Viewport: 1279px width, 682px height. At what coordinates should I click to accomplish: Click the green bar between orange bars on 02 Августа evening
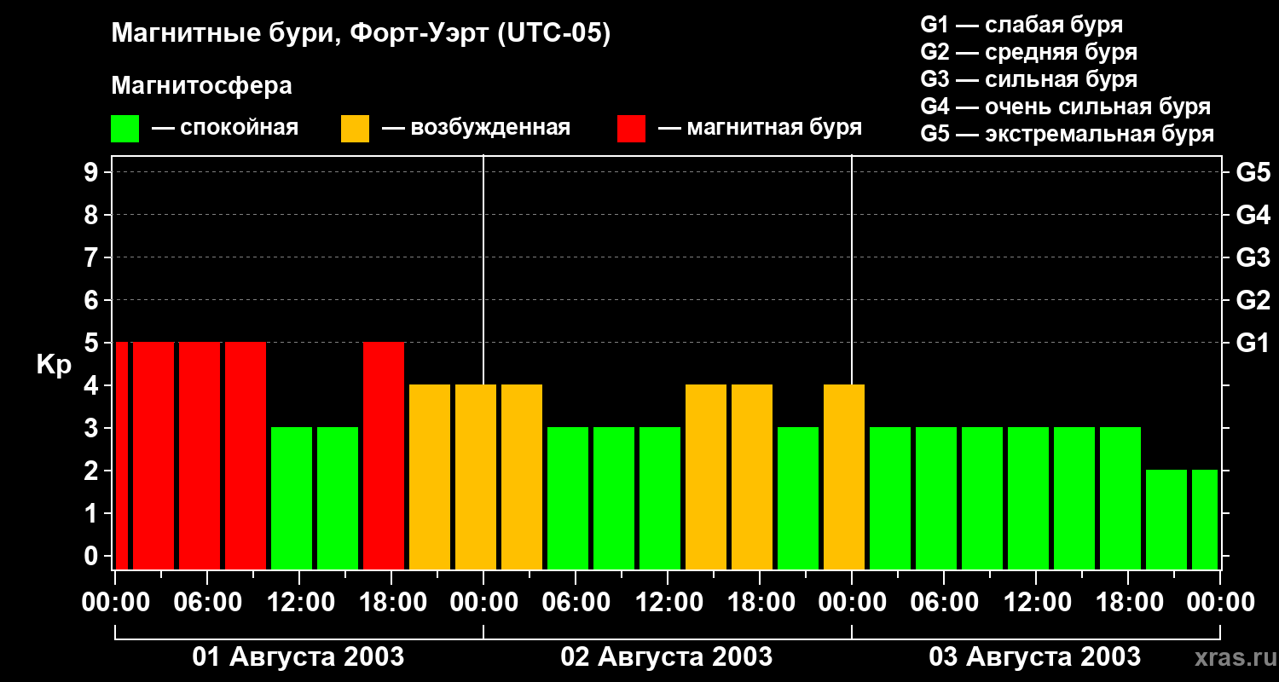[798, 498]
